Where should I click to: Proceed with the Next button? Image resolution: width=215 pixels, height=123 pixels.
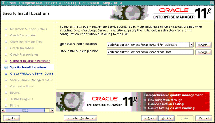point(166,118)
